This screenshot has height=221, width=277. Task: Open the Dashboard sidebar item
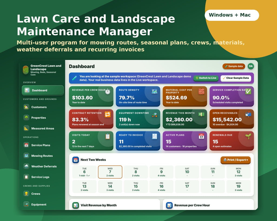click(42, 90)
